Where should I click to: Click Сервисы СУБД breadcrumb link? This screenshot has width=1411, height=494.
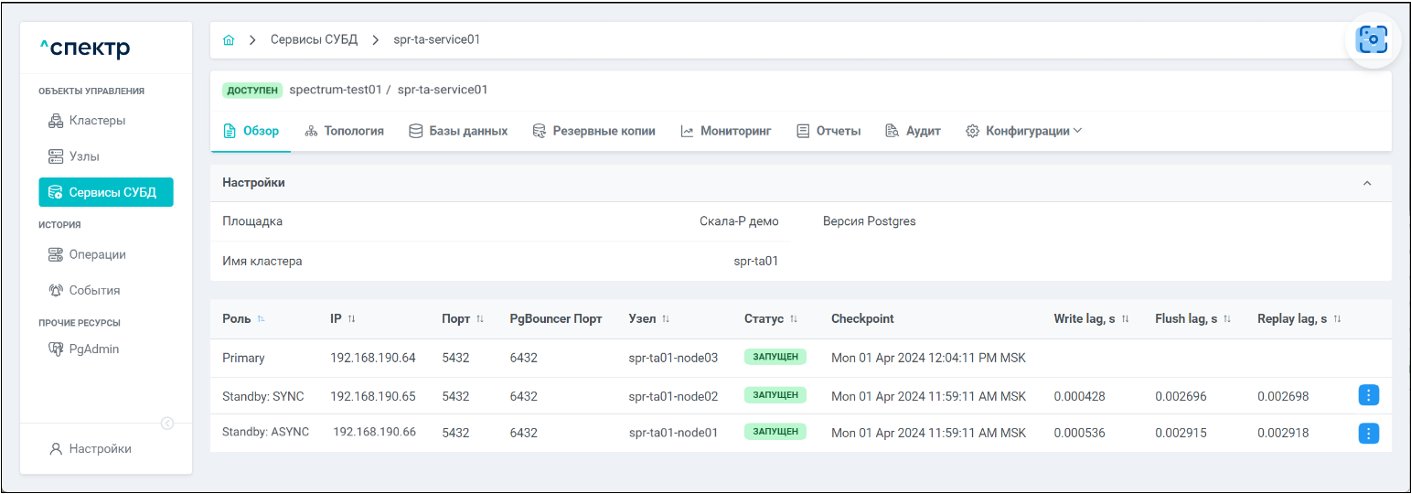[313, 40]
